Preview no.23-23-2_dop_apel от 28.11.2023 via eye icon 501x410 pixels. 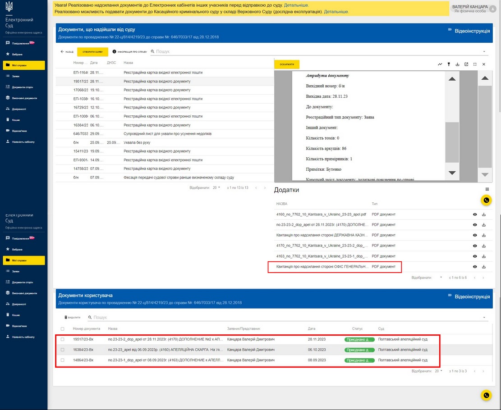click(x=475, y=225)
